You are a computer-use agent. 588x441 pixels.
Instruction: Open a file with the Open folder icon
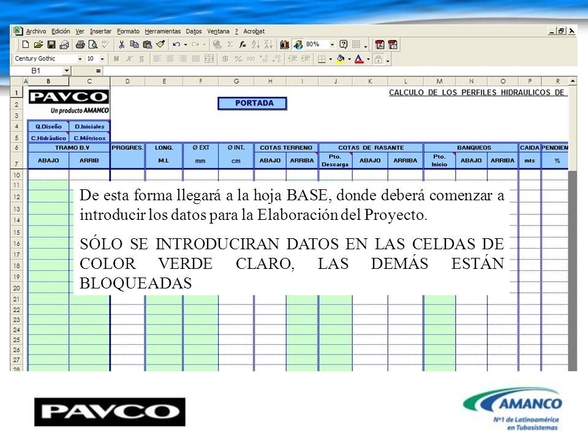click(x=38, y=45)
